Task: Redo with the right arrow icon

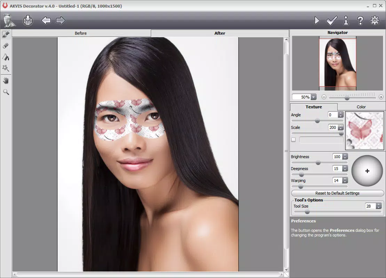Action: pyautogui.click(x=60, y=21)
